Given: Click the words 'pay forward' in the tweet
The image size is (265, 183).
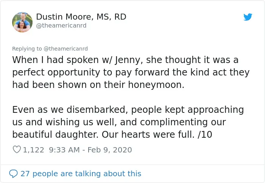Looking at the screenshot, I should pyautogui.click(x=142, y=72).
